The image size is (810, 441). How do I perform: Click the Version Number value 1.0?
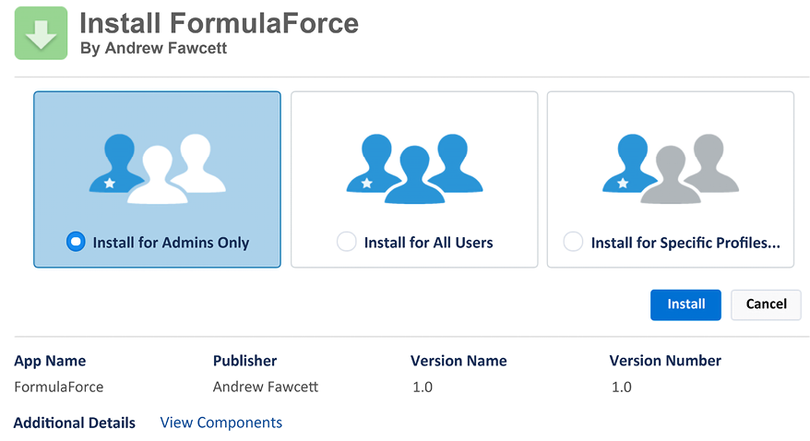(622, 387)
